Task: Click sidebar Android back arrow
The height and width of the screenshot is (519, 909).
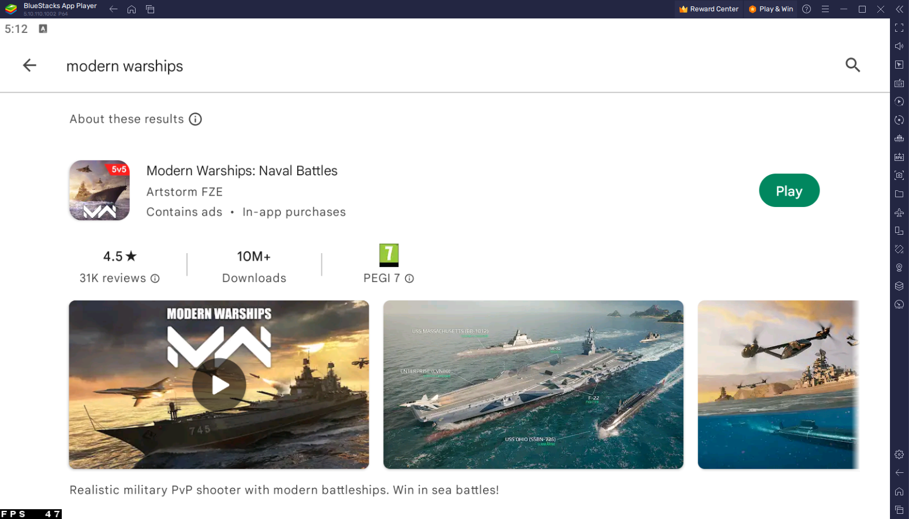Action: point(899,473)
